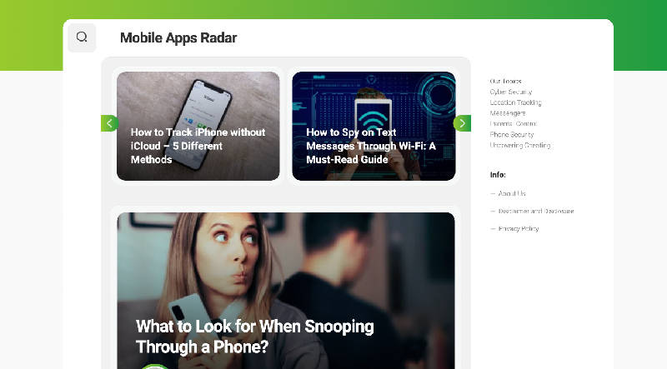This screenshot has height=369, width=667.
Task: Click the 'How to Track iPhone' card title
Action: (x=198, y=146)
